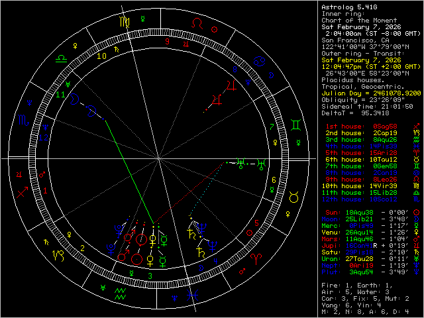Select the house 10 number label

(101, 56)
